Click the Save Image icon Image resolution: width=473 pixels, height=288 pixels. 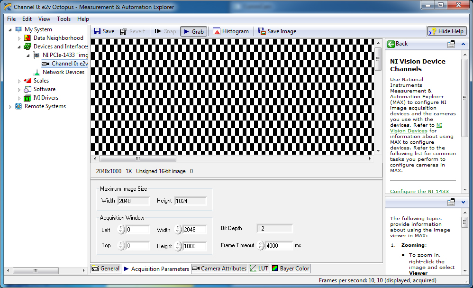262,31
